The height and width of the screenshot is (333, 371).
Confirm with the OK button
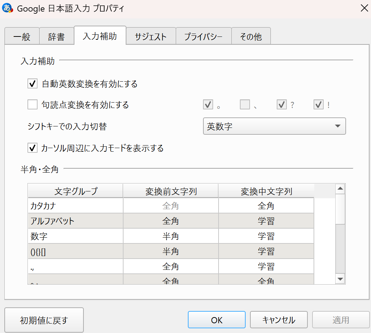coord(216,320)
